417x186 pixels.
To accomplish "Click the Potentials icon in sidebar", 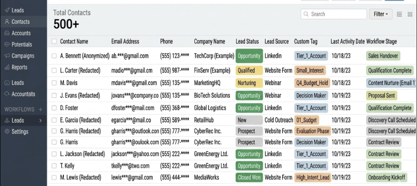I will [7, 45].
